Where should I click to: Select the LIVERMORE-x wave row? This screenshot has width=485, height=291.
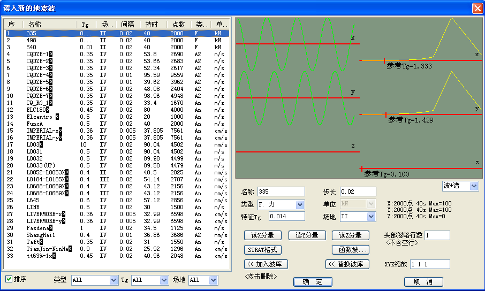117,214
